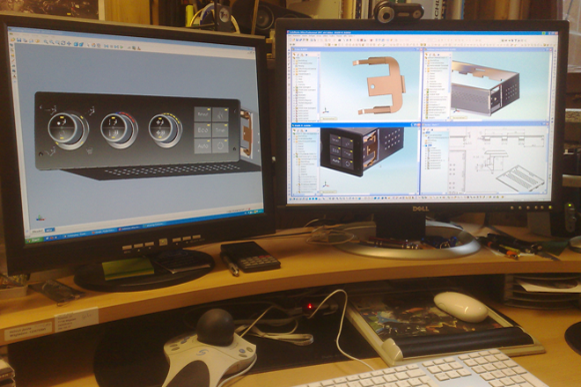
Task: Click blue 3D box view icon beside Pan tool
Action: click(76, 44)
